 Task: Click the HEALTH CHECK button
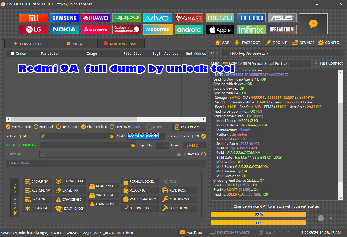point(70,208)
